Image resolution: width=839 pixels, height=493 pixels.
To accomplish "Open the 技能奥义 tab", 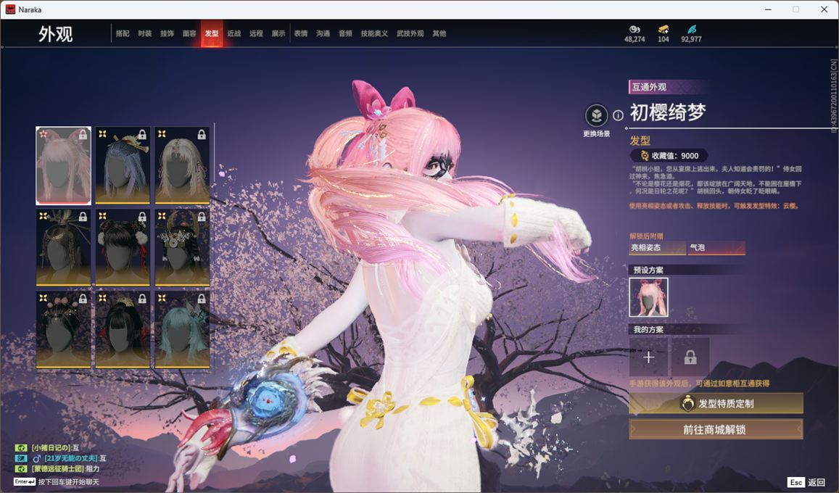I will 374,33.
